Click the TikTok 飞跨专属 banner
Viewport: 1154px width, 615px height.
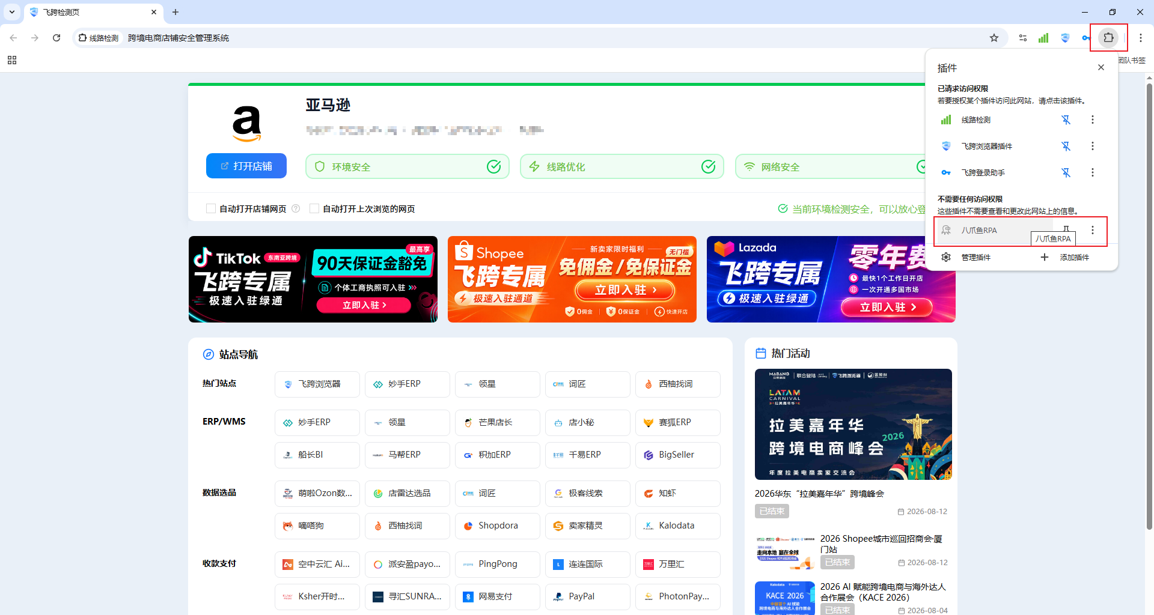pos(313,279)
